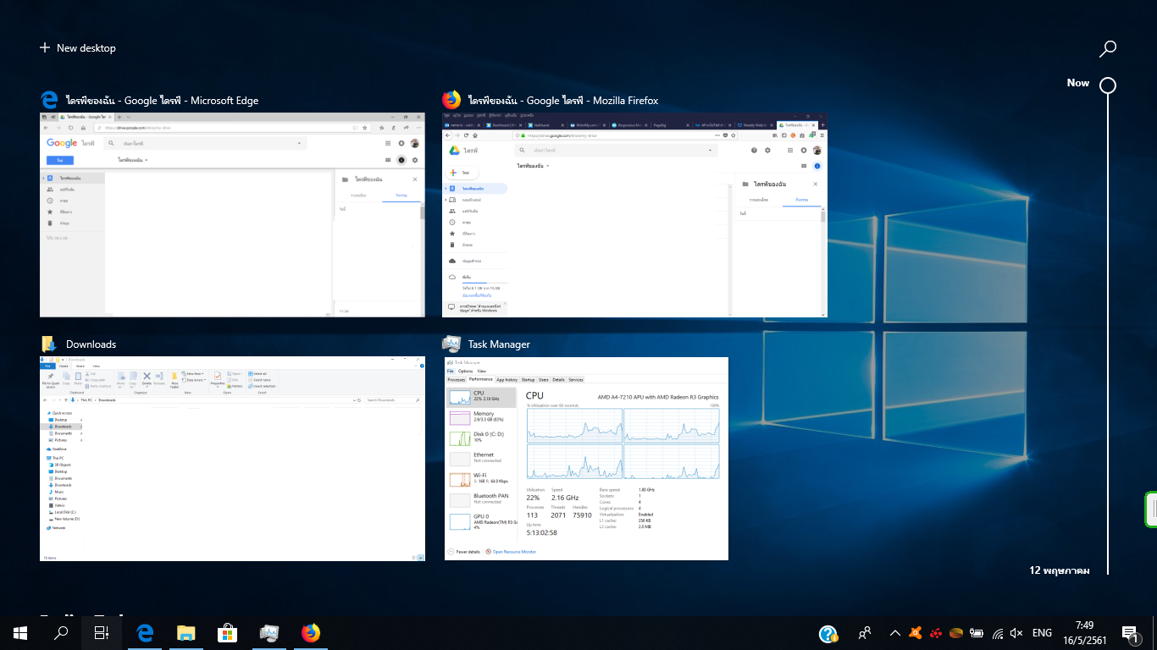1157x650 pixels.
Task: Click the timeline search magnifier icon
Action: [x=1107, y=49]
